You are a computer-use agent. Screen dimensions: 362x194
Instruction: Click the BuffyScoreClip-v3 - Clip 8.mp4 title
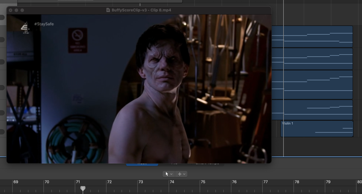click(x=141, y=10)
